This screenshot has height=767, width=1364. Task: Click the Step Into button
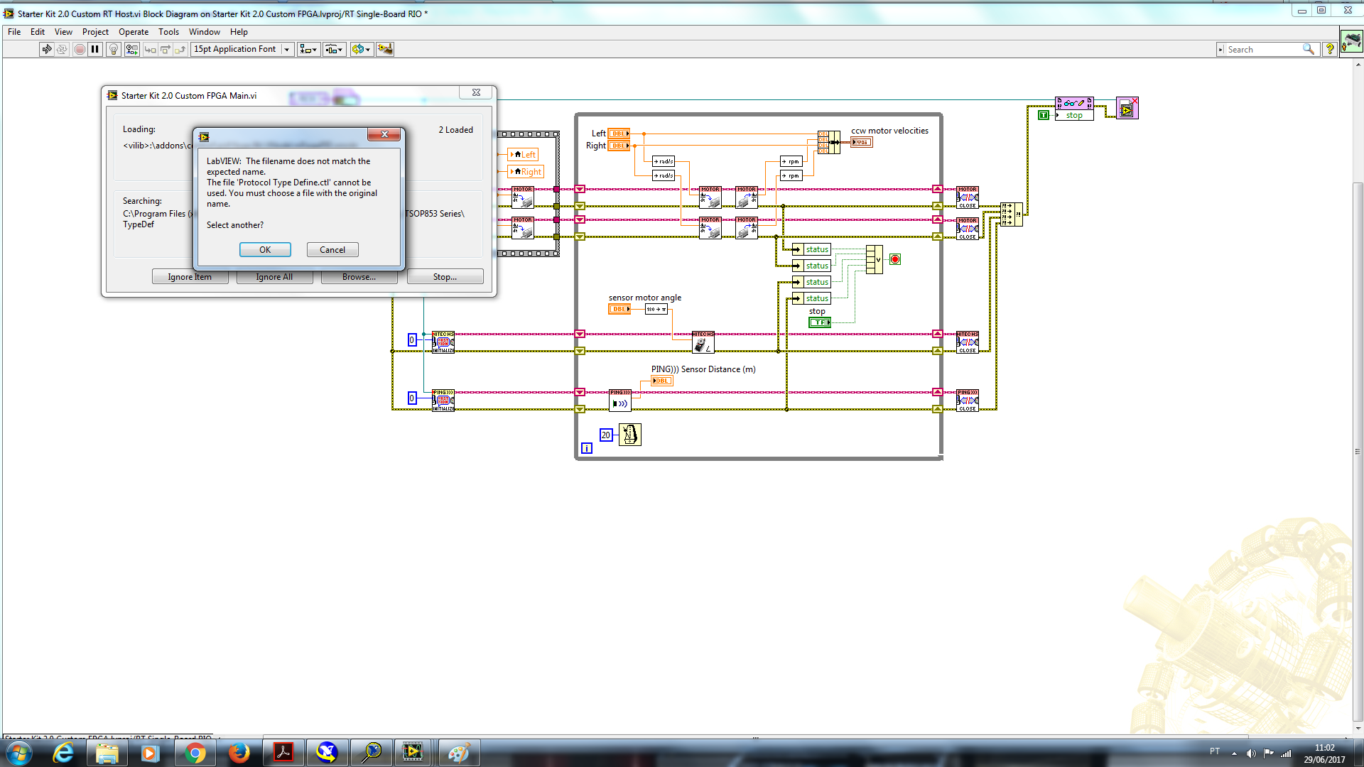point(150,49)
